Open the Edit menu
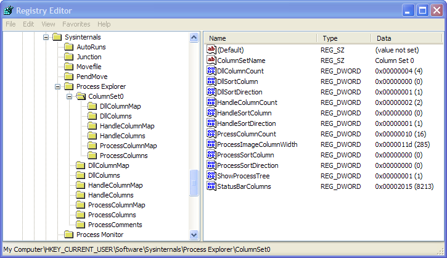This screenshot has height=258, width=447. coord(28,24)
